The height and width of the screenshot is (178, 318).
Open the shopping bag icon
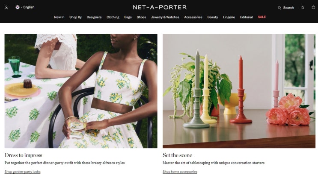[x=313, y=7]
